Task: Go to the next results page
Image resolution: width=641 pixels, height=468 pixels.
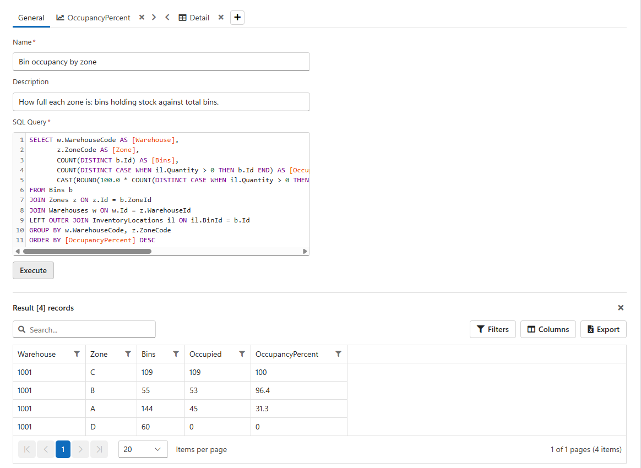Action: pos(80,449)
